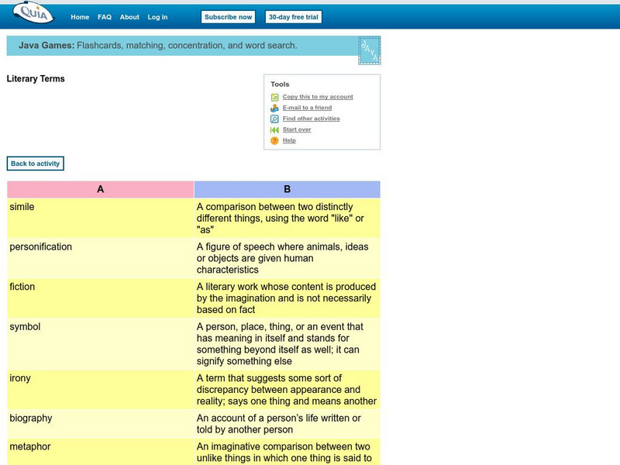Viewport: 620px width, 465px height.
Task: Open the FAQ page
Action: [105, 17]
